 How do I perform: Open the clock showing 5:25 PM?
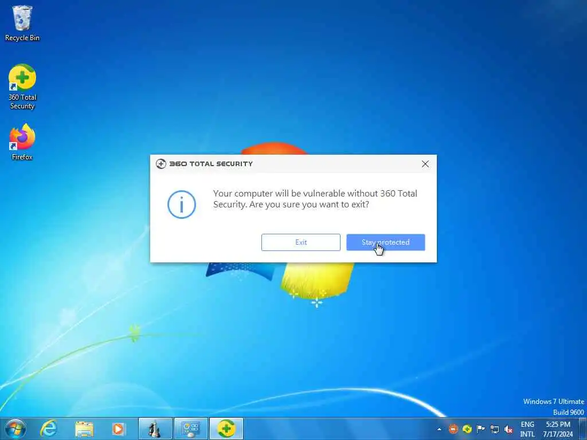pos(558,429)
